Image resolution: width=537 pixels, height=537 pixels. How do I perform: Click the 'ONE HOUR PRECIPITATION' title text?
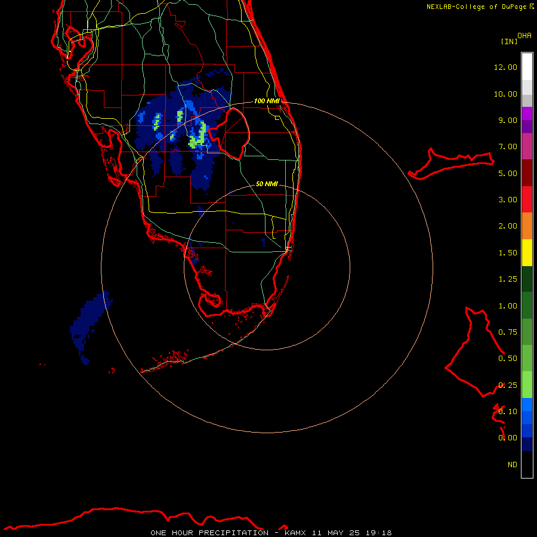[x=209, y=533]
